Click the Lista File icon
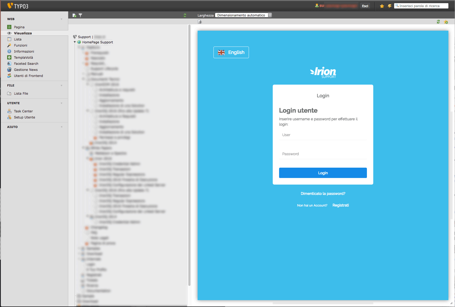Screen dimensions: 455x307 coord(9,93)
